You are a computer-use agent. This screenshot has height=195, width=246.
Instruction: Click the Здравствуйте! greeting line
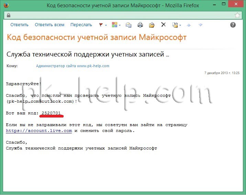click(23, 84)
